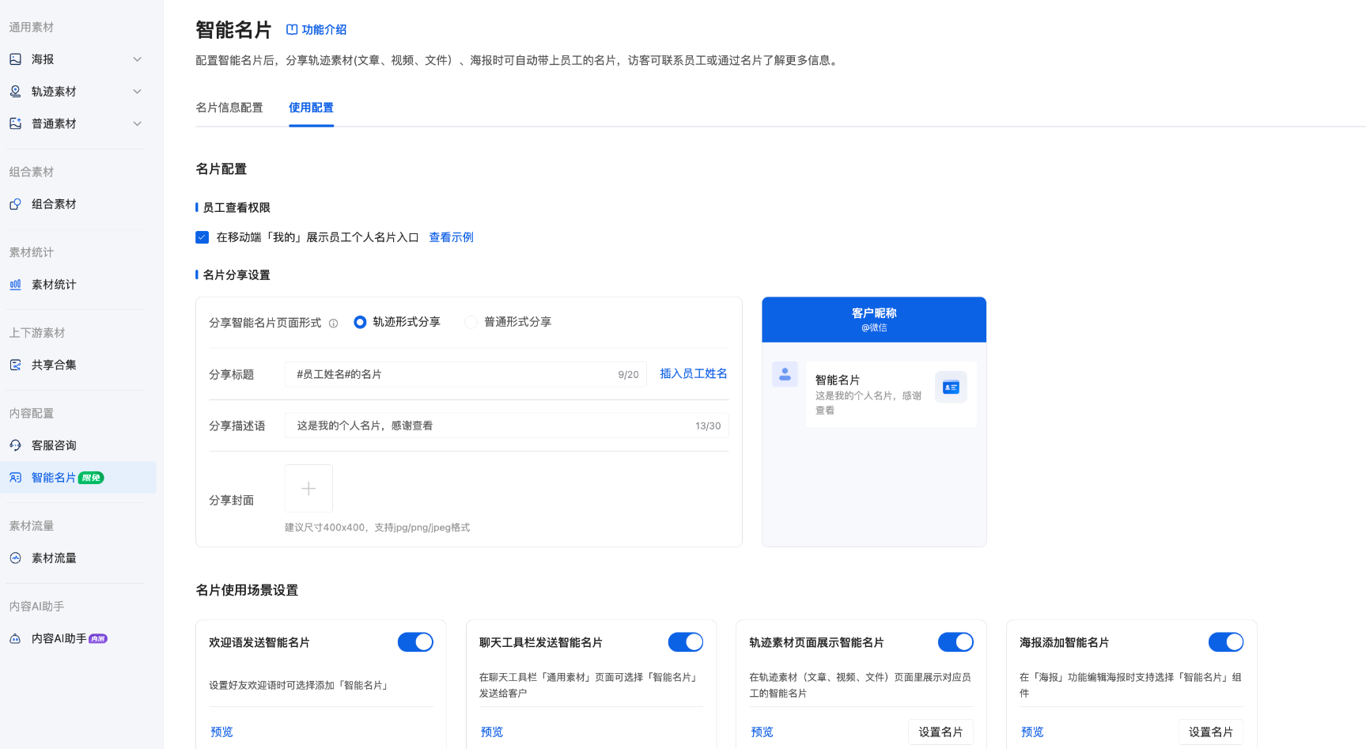Toggle off 轨迹素材页面展示智能名片 switch
The width and height of the screenshot is (1366, 749).
click(955, 642)
